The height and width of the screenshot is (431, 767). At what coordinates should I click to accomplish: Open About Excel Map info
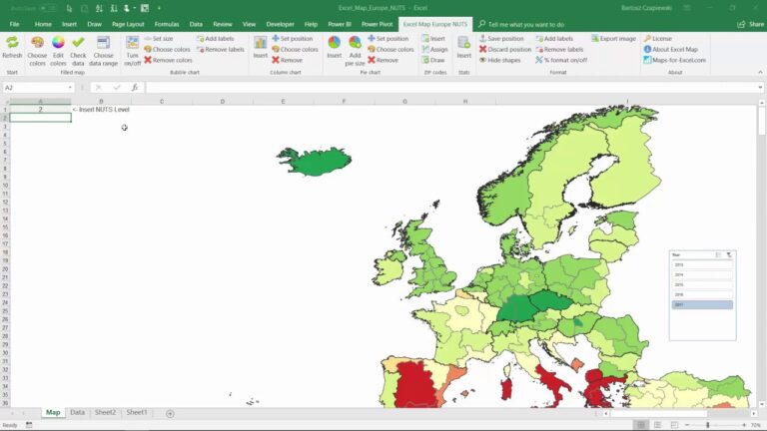671,49
